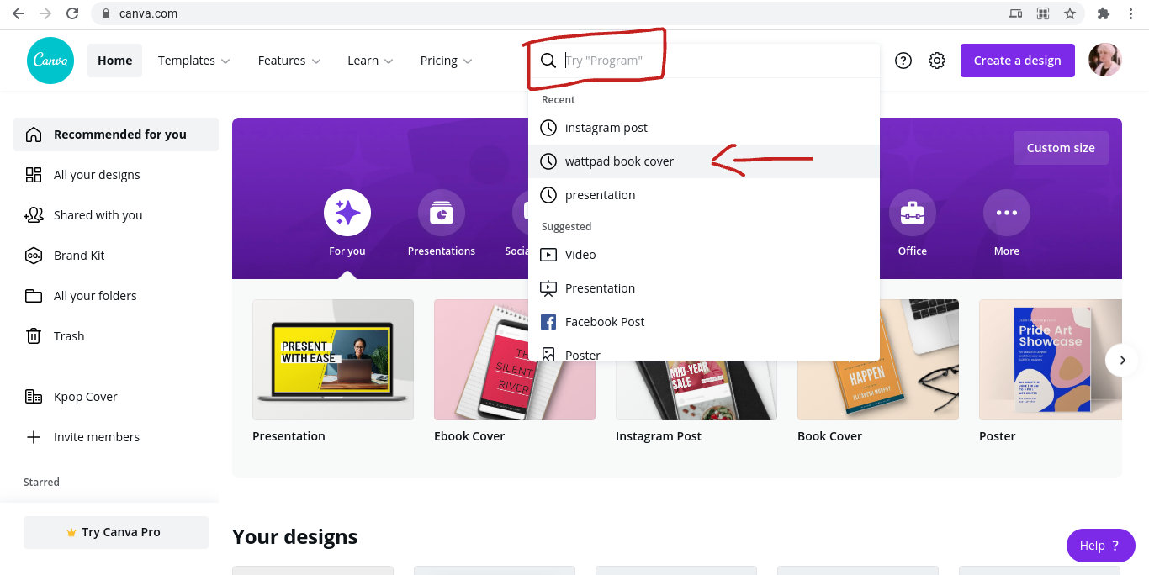Focus the search input field
The width and height of the screenshot is (1149, 575).
(704, 61)
